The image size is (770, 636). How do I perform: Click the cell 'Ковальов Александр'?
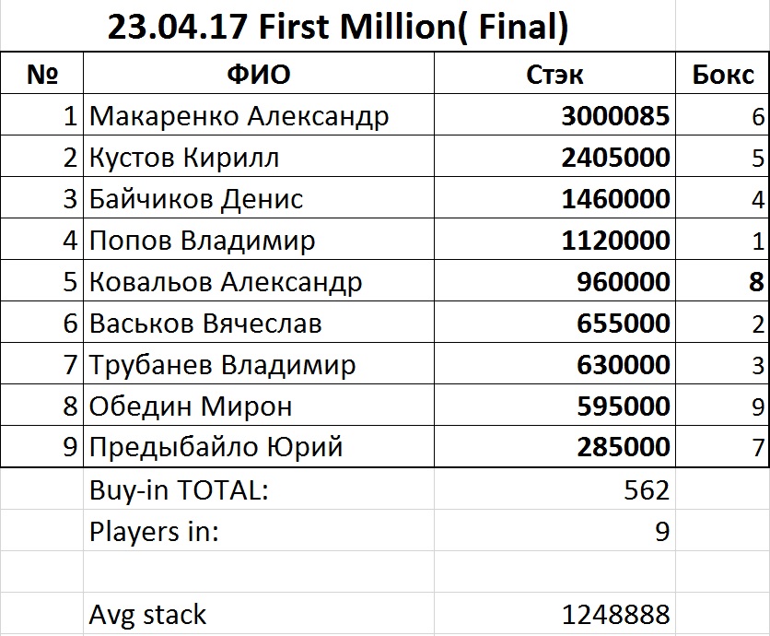coord(226,282)
